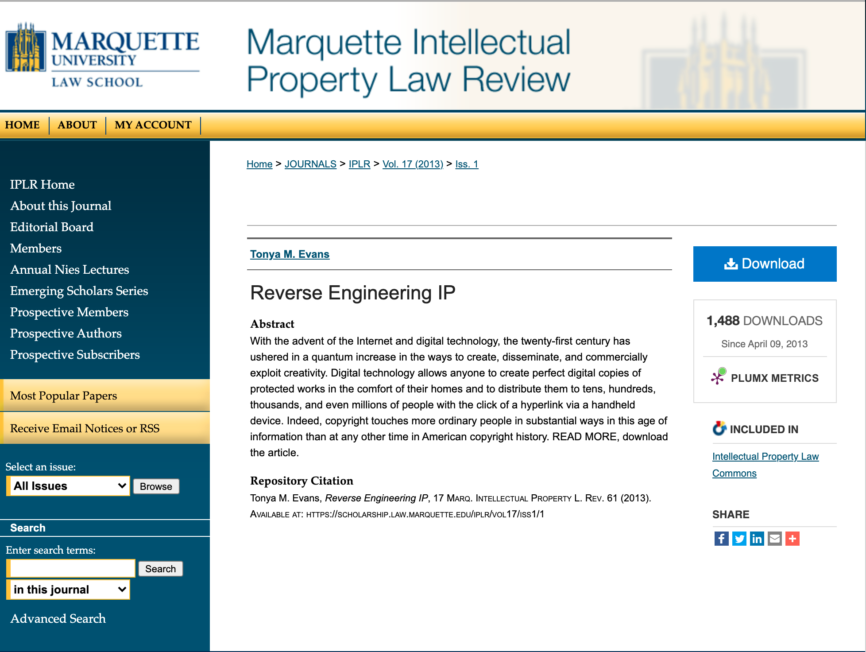Click Home breadcrumb link
The image size is (866, 652).
pyautogui.click(x=259, y=164)
